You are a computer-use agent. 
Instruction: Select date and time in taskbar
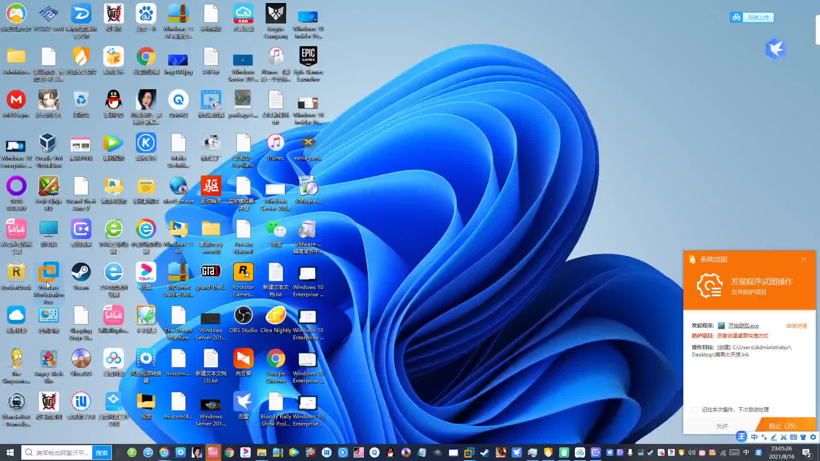click(x=783, y=452)
